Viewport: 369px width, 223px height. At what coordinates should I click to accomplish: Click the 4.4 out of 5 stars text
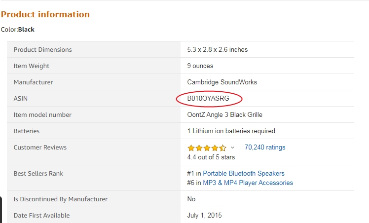click(x=211, y=157)
